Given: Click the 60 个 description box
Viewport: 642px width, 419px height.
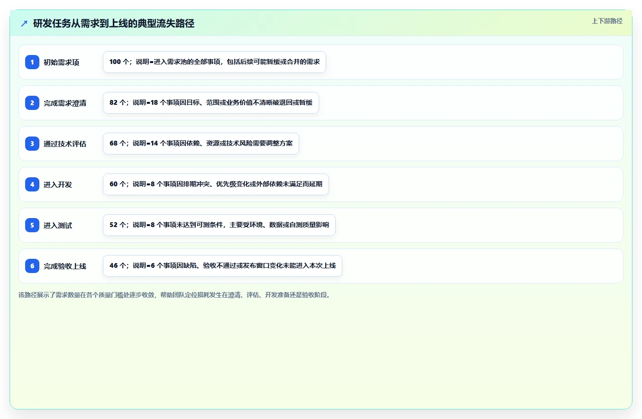Looking at the screenshot, I should [216, 184].
